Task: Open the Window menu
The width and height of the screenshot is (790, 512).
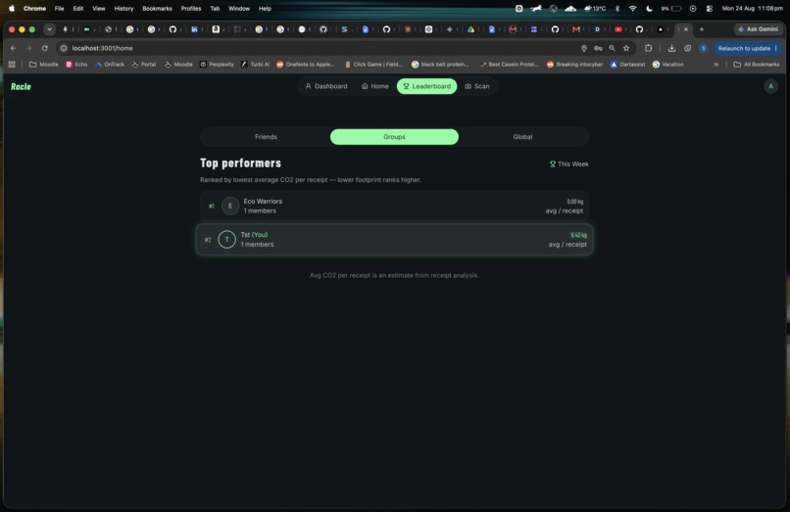Action: tap(239, 8)
